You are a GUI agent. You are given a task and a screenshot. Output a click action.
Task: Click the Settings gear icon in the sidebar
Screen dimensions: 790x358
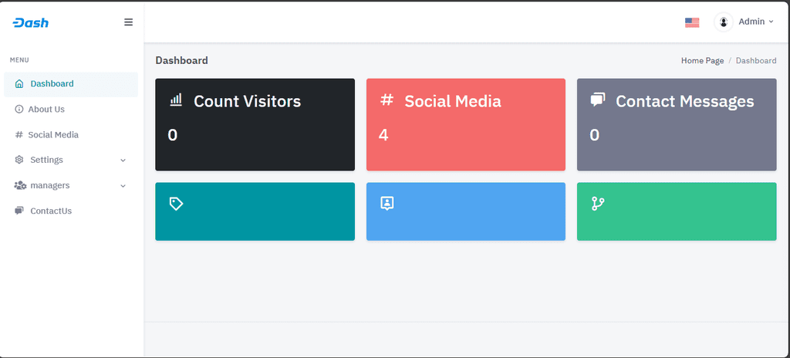(x=19, y=160)
